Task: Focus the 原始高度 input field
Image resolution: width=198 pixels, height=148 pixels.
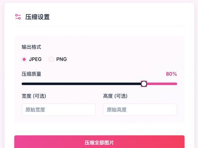Action: [140, 110]
